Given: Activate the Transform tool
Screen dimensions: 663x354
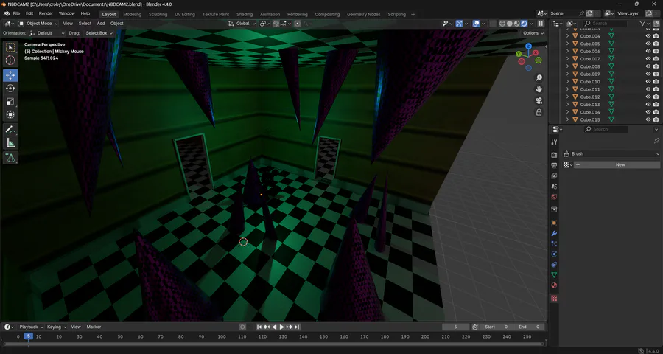Looking at the screenshot, I should pyautogui.click(x=10, y=114).
